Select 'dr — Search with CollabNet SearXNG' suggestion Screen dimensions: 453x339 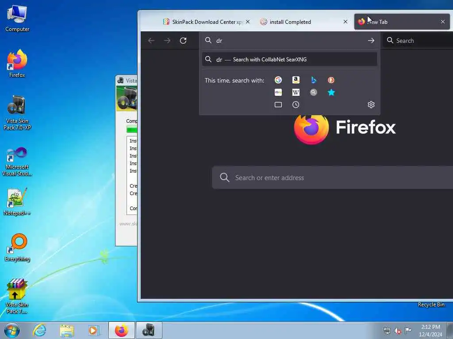tap(289, 60)
